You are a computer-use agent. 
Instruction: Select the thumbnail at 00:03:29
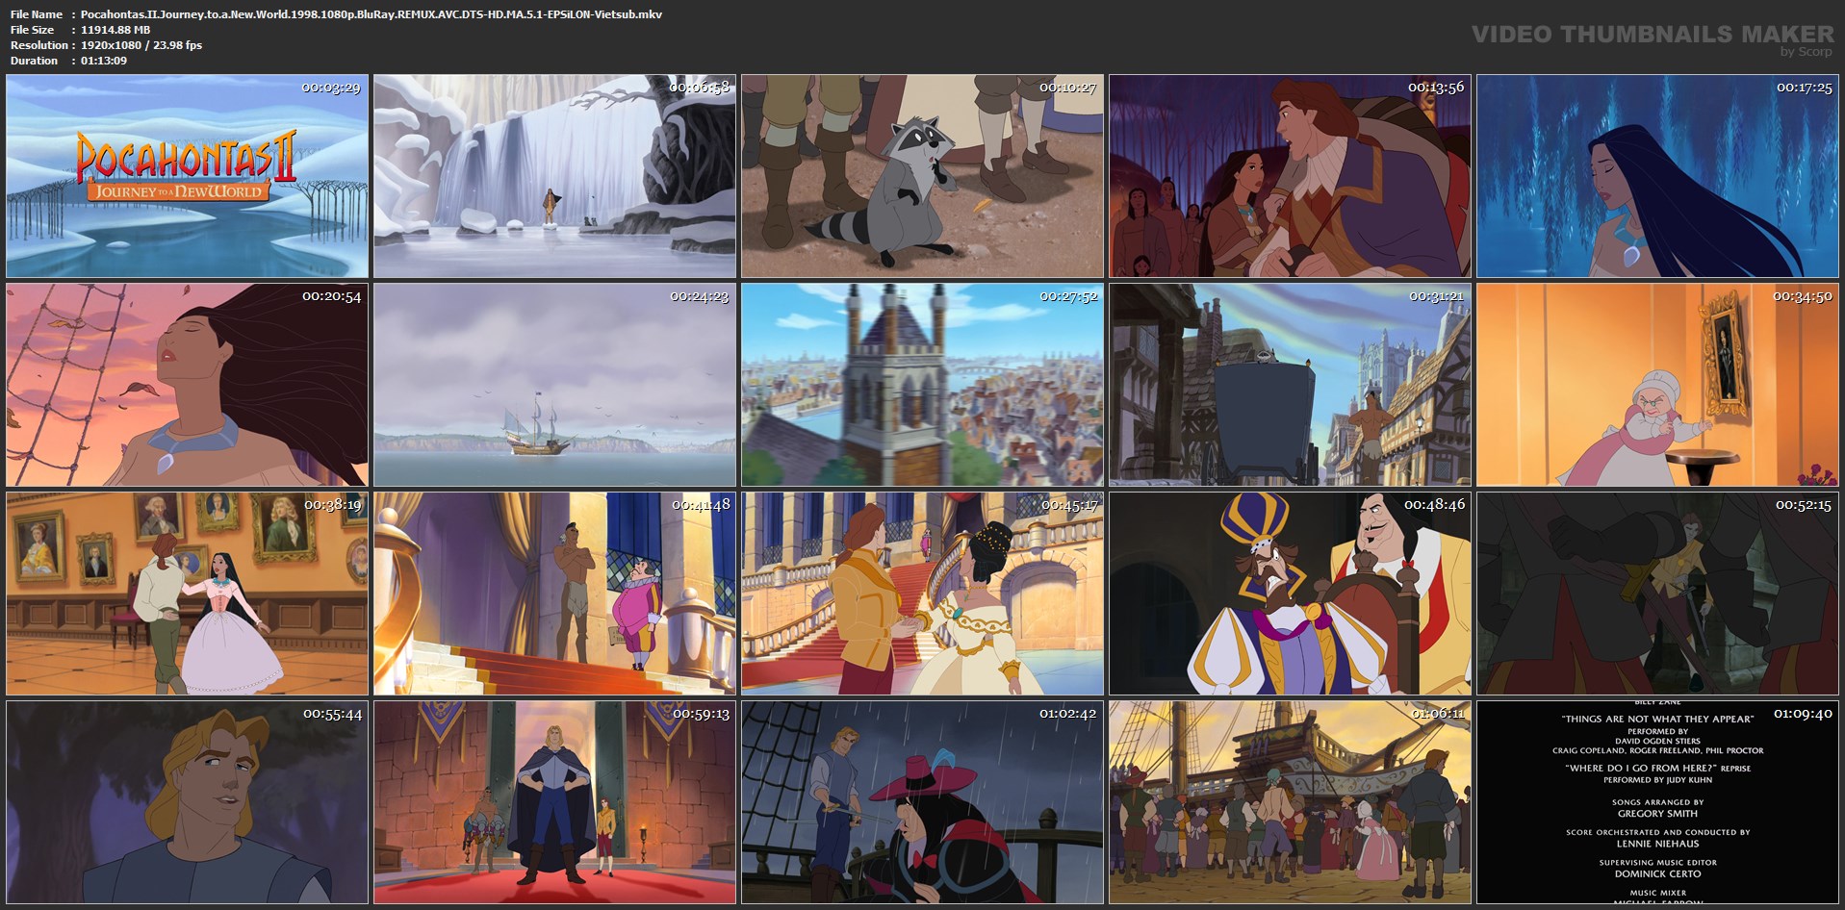(188, 177)
